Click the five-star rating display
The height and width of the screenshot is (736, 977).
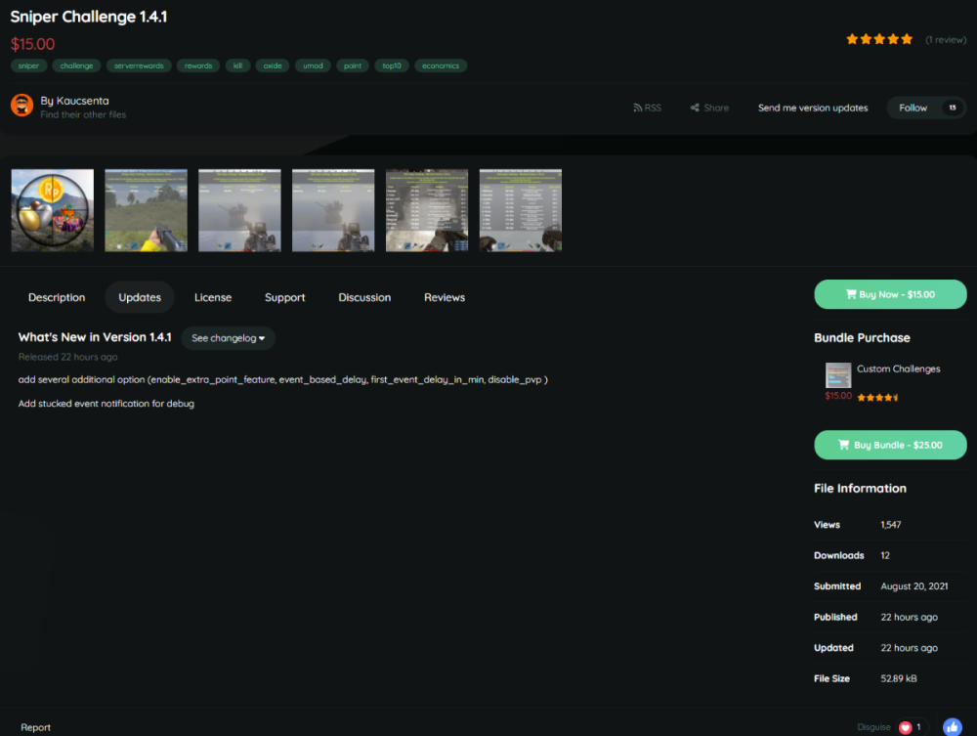click(x=879, y=39)
